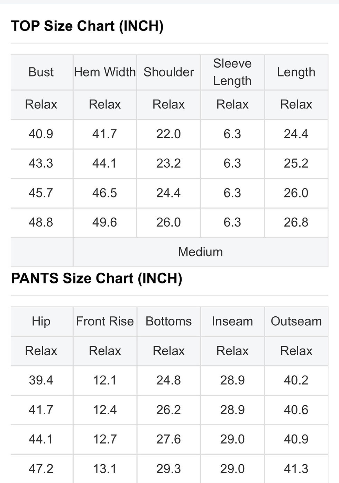Click the 40.2 outseam value

pyautogui.click(x=296, y=380)
